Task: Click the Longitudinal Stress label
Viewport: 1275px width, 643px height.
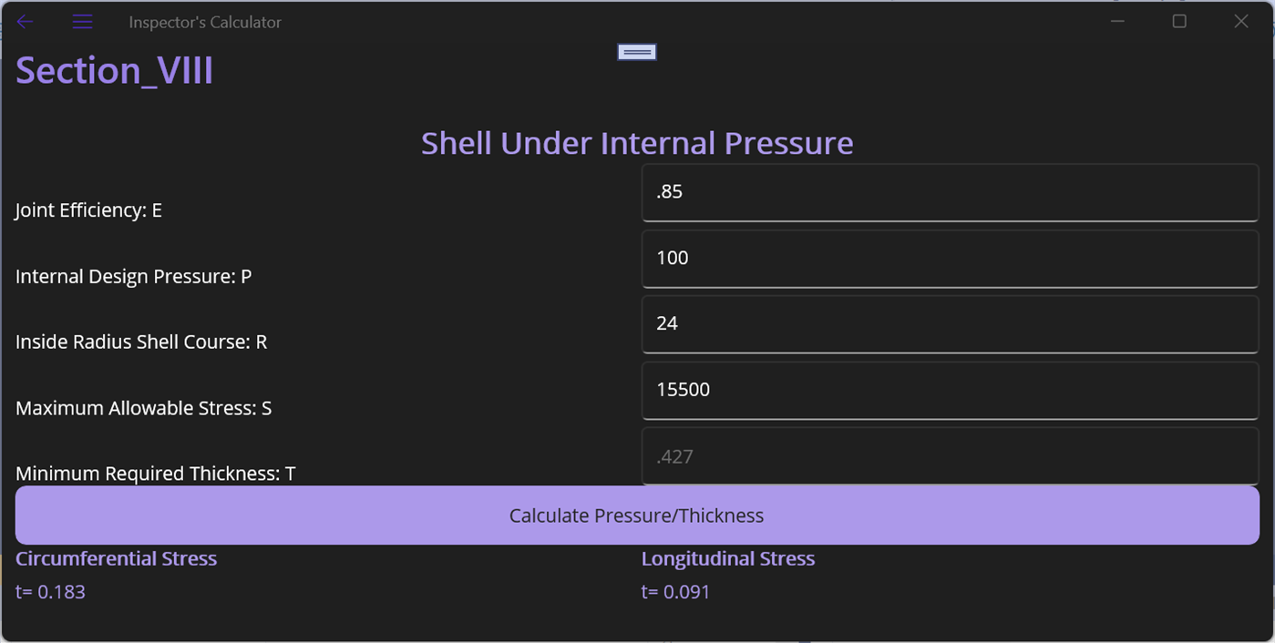Action: point(728,558)
